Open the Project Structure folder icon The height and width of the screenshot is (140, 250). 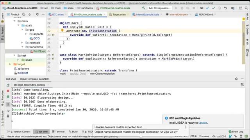233,8
